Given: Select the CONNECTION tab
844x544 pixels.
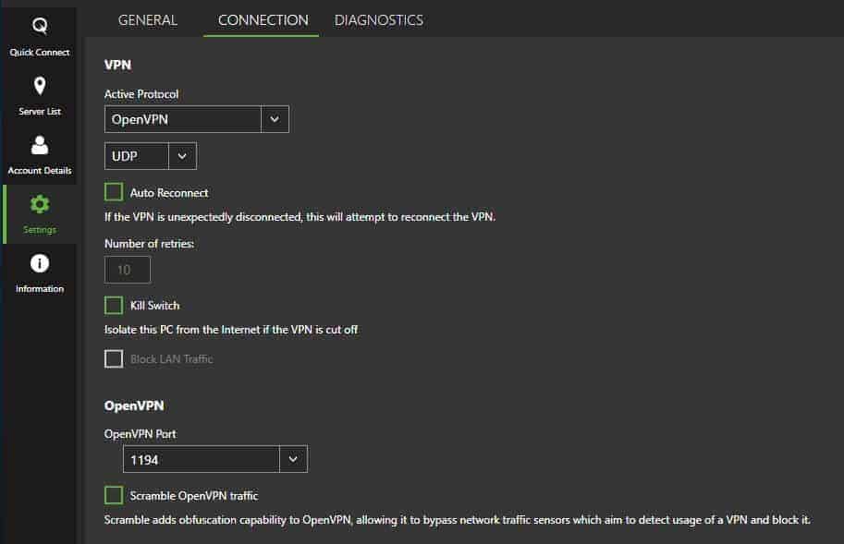Looking at the screenshot, I should click(x=263, y=20).
